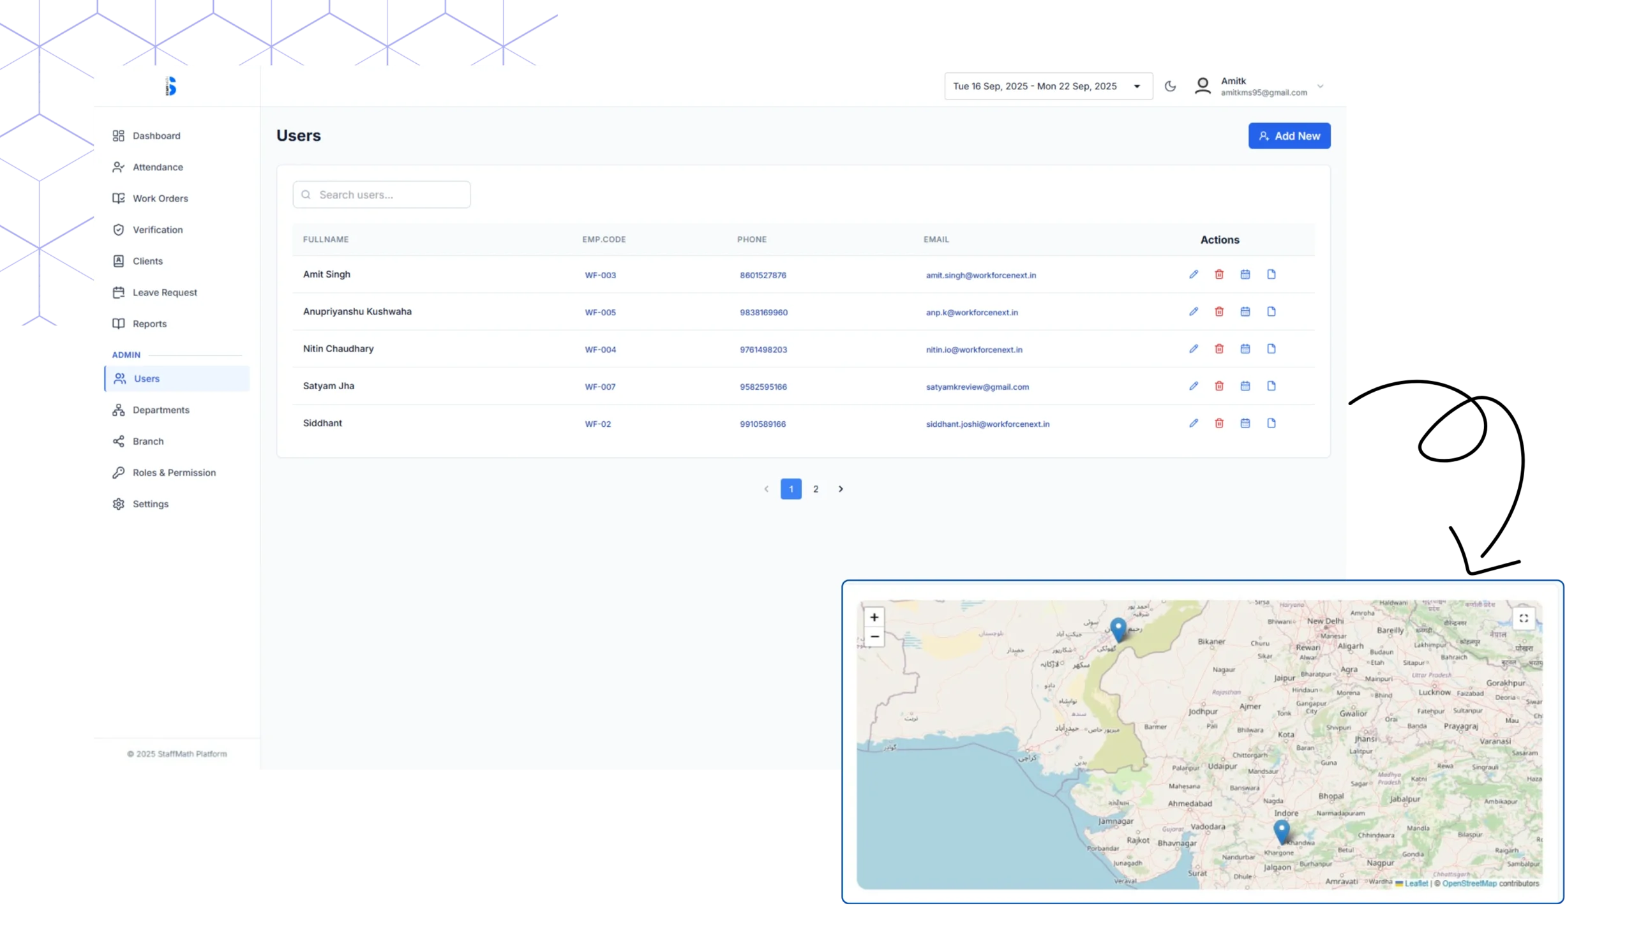Open the document icon for Amit Singh
Screen dimensions: 1634x938
1271,274
